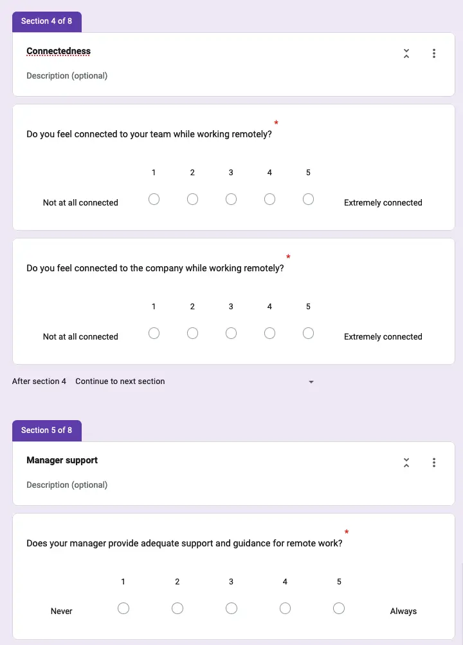Screen dimensions: 463x645
Task: Click the Manager support section title
Action: tap(62, 460)
